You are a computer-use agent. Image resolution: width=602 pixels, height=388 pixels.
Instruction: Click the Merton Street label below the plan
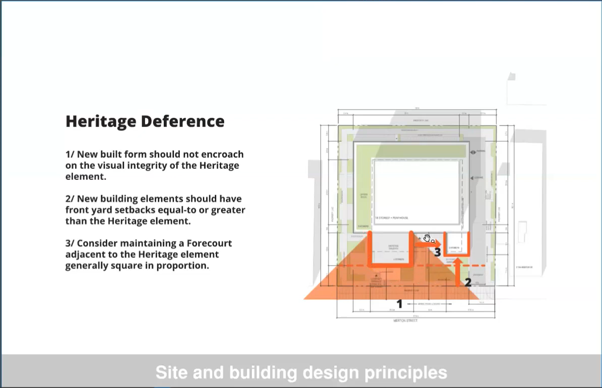[x=406, y=320]
